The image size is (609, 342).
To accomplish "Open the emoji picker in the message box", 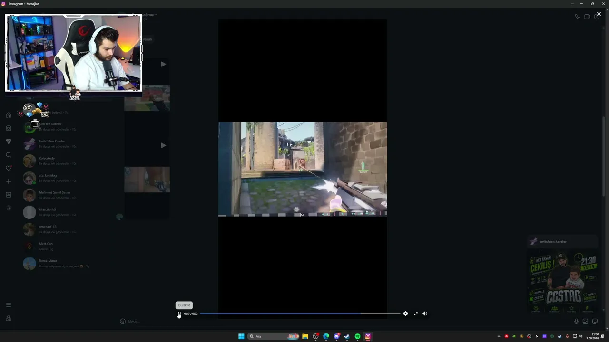I will 123,322.
